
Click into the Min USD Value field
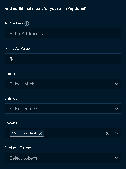click(63, 59)
